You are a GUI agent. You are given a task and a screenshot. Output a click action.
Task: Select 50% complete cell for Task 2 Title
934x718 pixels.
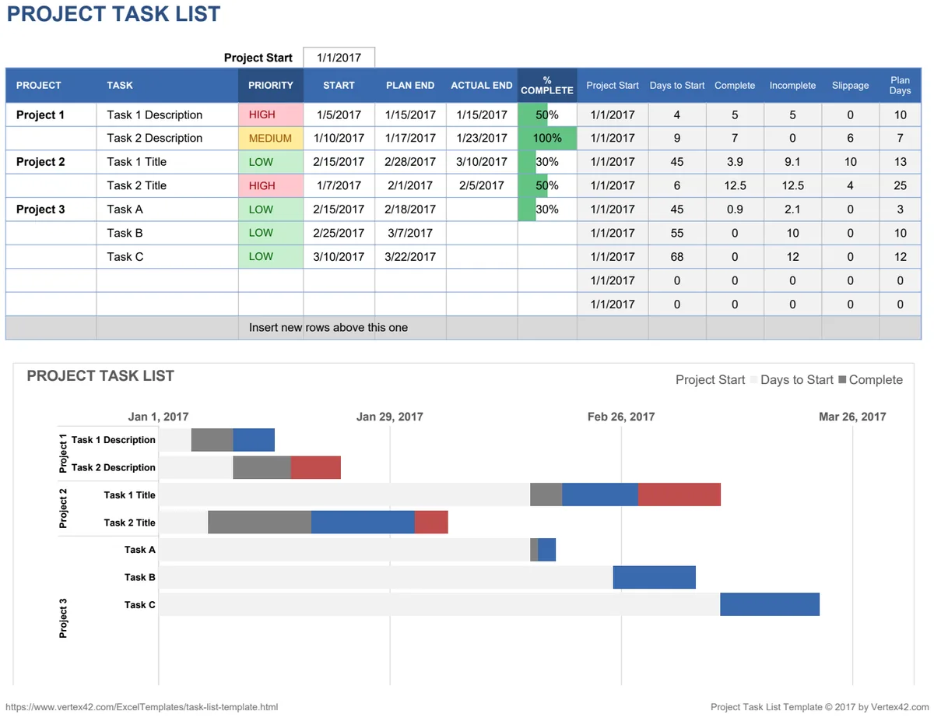[x=547, y=186]
